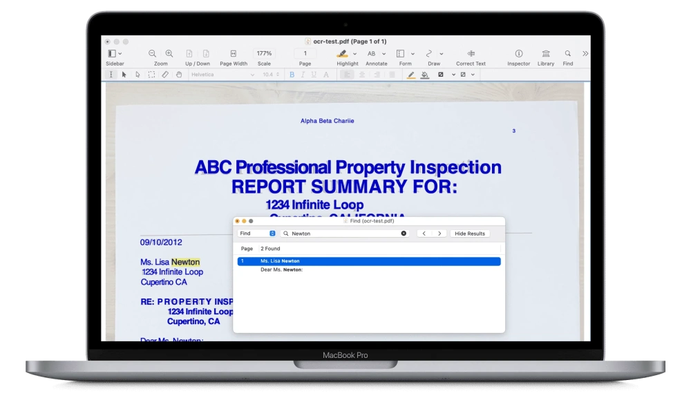Align text center

pyautogui.click(x=362, y=75)
